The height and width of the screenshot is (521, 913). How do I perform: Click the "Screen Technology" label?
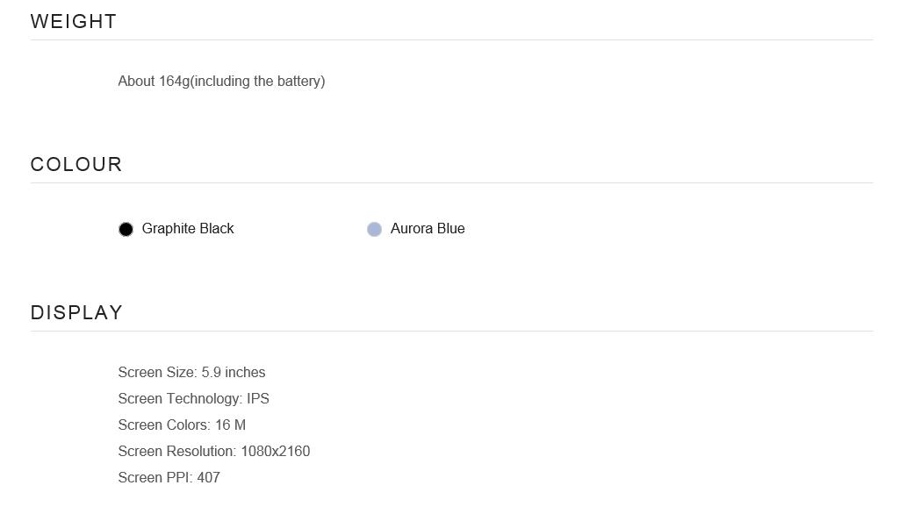pyautogui.click(x=179, y=398)
